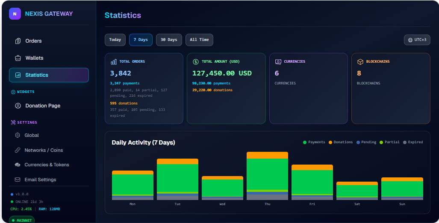Click the Currencies & Tokens coins icon
The width and height of the screenshot is (439, 223).
[18, 165]
